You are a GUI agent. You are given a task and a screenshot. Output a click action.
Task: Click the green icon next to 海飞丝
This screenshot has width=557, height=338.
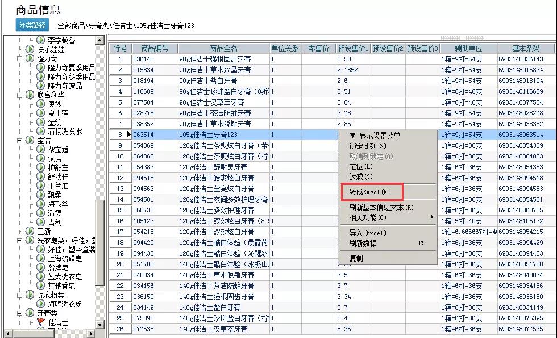click(40, 204)
